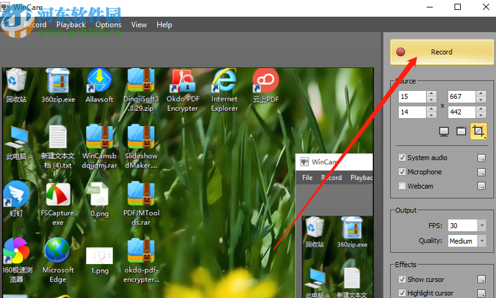Screen dimensions: 496x298
Task: Decrease the X position value 15
Action: click(x=431, y=100)
